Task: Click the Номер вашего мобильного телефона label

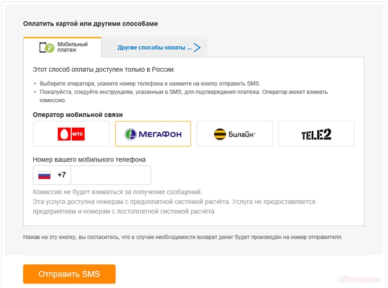Action: 89,159
